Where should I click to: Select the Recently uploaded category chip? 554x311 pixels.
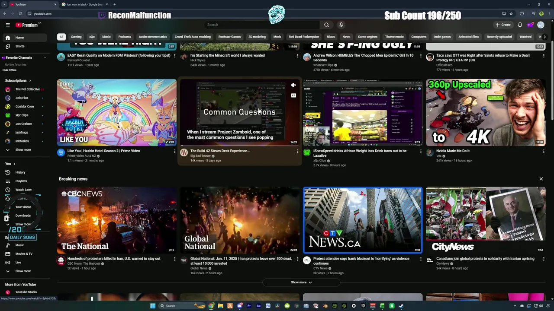pyautogui.click(x=499, y=37)
